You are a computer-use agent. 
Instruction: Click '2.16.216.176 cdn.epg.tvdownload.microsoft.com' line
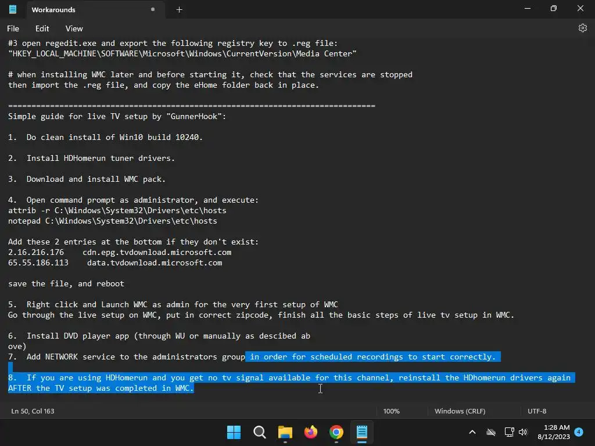coord(120,252)
